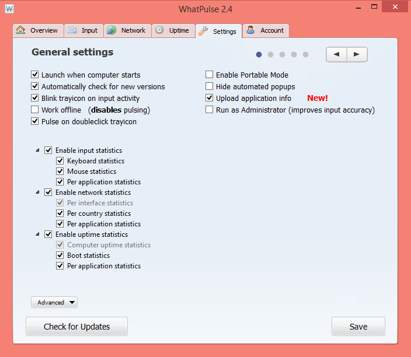Collapse the Enable network statistics tree arrow
This screenshot has width=411, height=357.
(37, 192)
